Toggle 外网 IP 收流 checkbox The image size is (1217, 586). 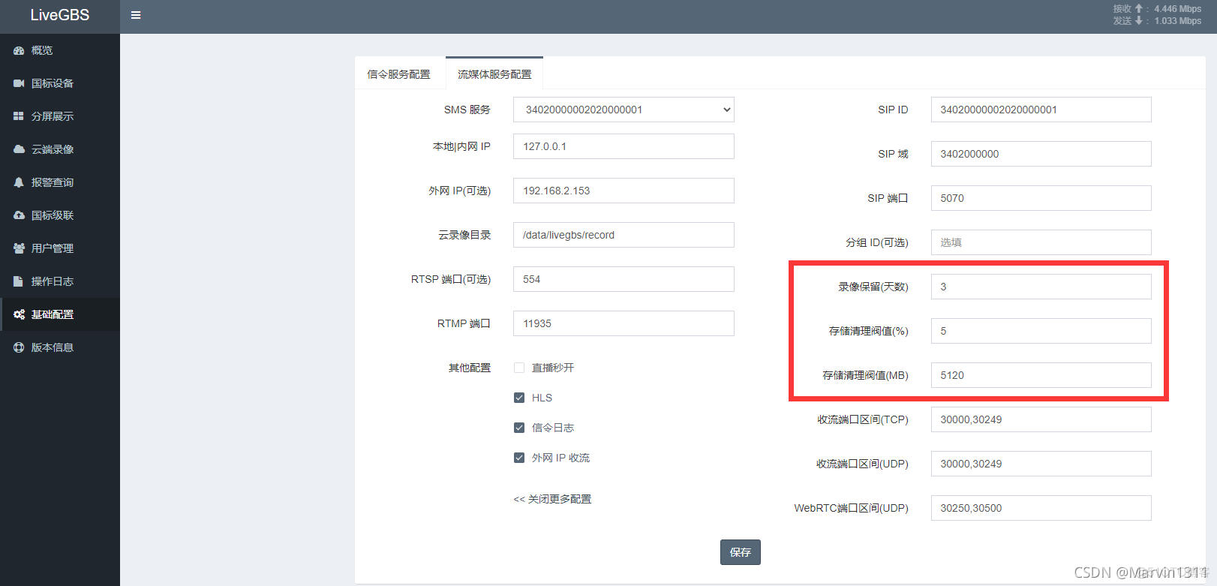(519, 458)
